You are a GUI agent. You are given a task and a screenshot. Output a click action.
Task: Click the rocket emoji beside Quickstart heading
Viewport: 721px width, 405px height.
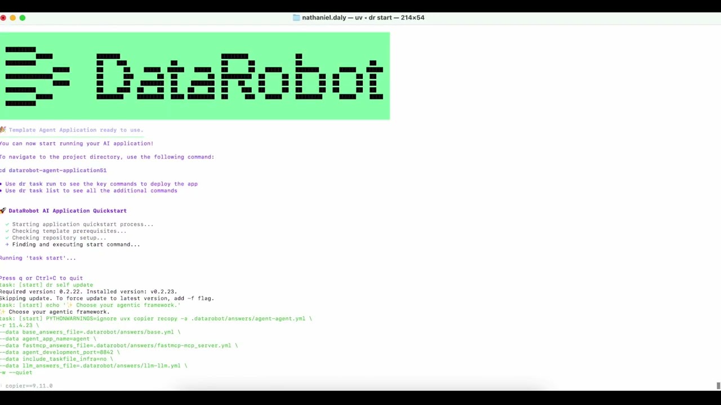(3, 211)
